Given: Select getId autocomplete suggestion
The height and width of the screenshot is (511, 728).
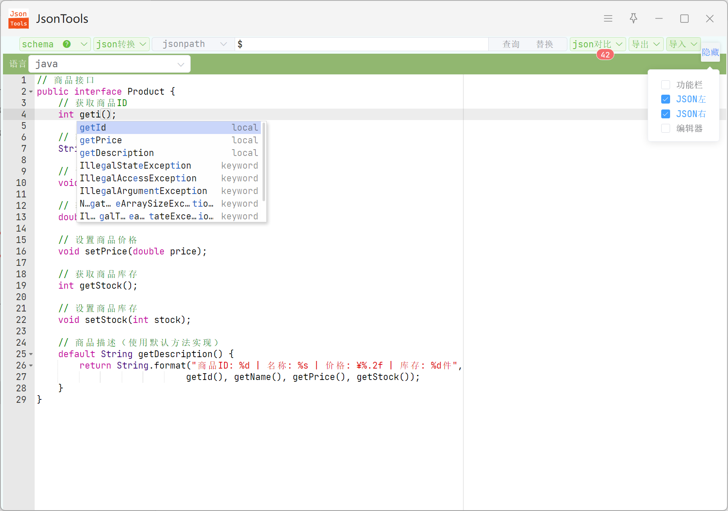Looking at the screenshot, I should coord(169,128).
